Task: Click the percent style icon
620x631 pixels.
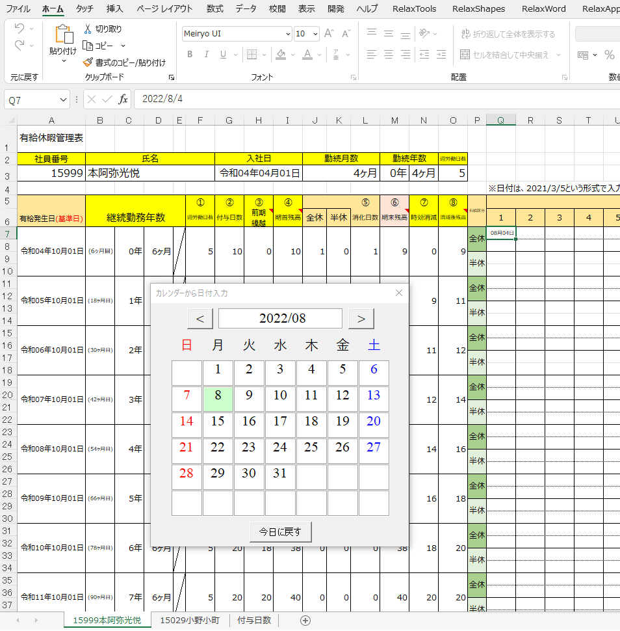Action: [610, 55]
